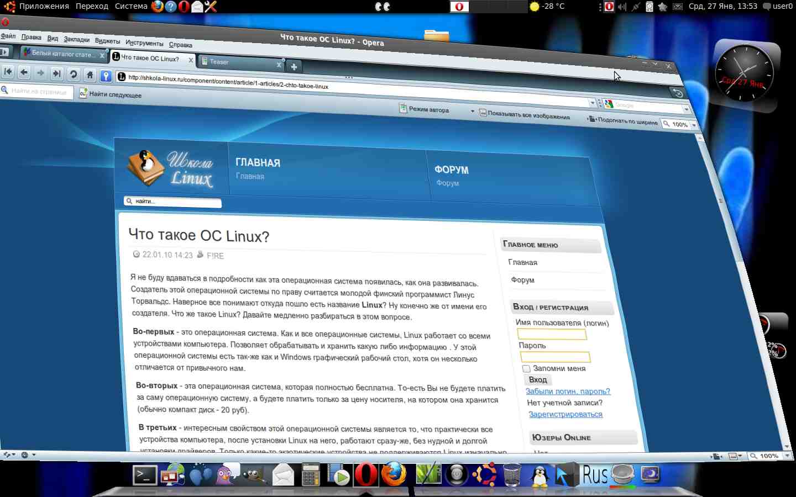Click the Opera fast forward button
Screen dimensions: 796x497
(56, 73)
